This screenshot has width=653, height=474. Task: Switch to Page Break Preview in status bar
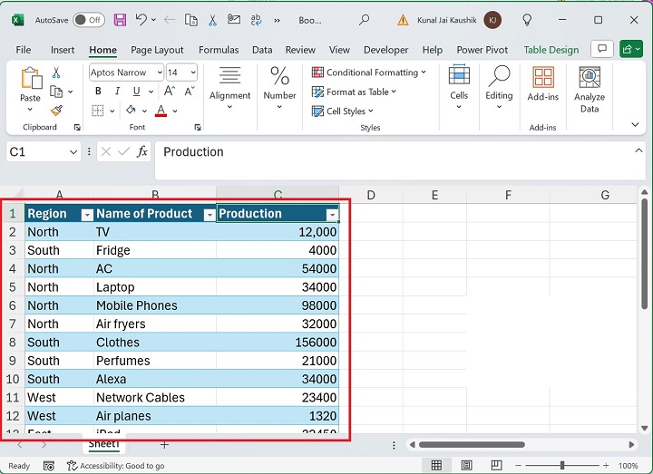coord(496,465)
